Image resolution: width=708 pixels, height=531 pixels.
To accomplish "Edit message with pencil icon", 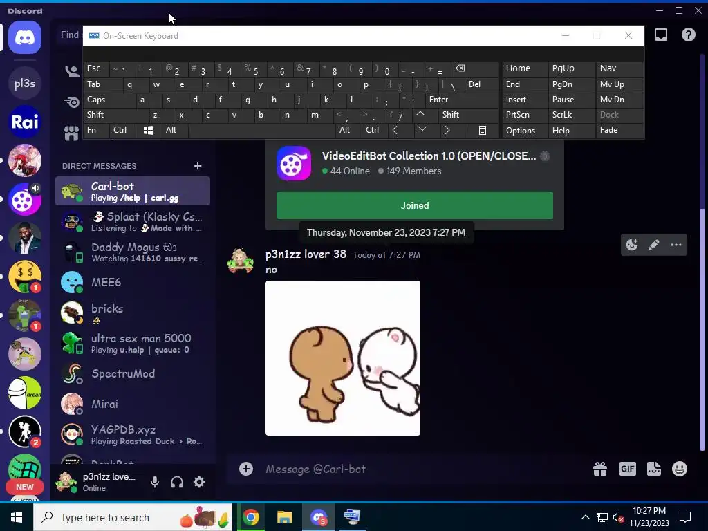I will [x=654, y=245].
